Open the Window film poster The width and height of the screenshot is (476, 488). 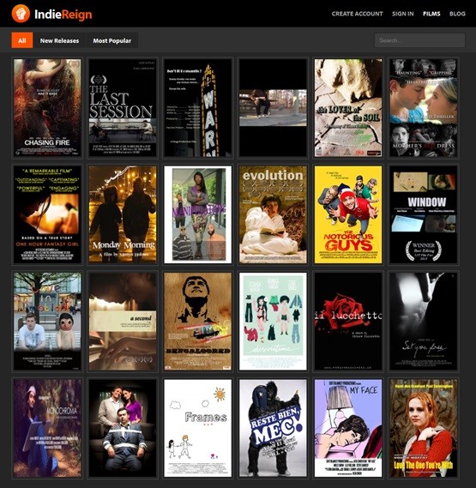pos(424,214)
